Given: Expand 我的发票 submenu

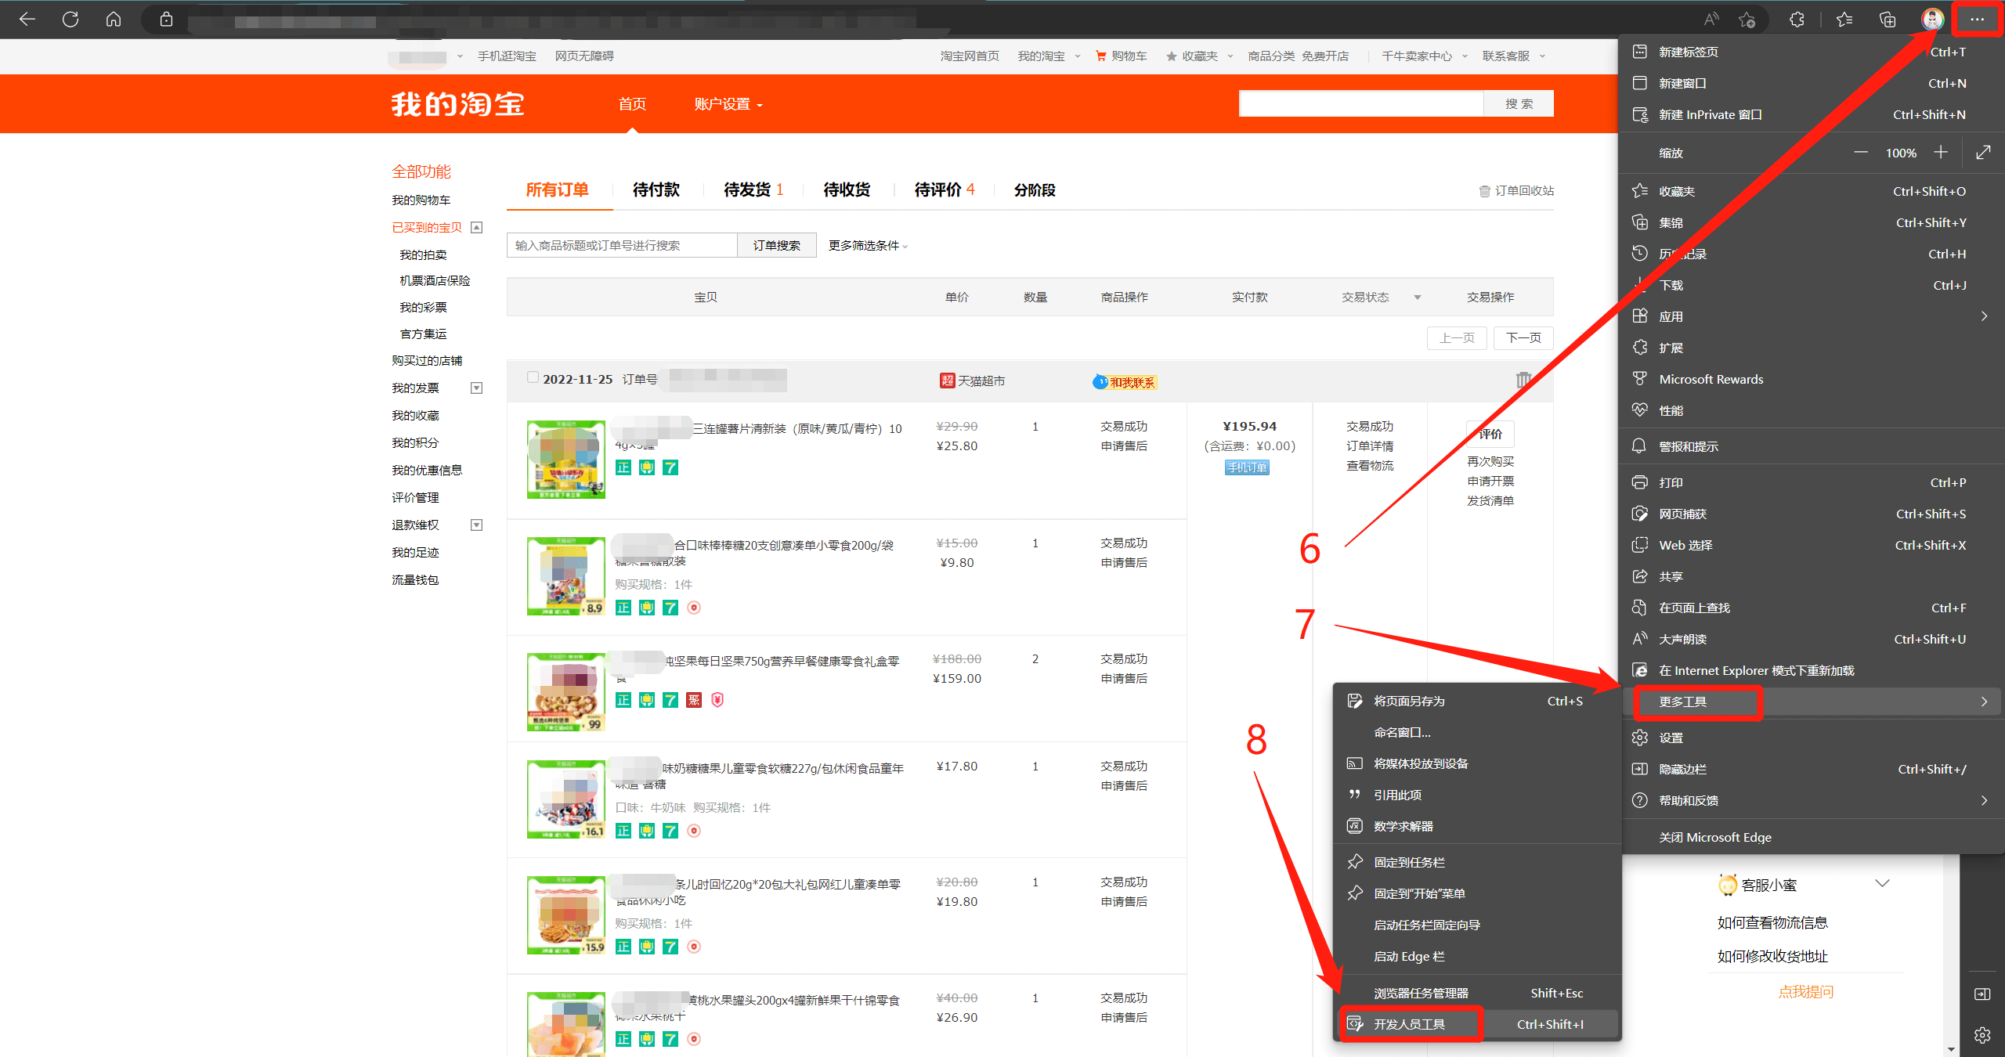Looking at the screenshot, I should coord(476,388).
